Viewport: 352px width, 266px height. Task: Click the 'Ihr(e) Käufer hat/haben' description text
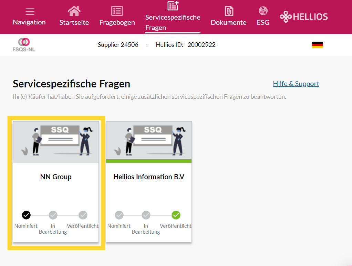[x=149, y=97]
